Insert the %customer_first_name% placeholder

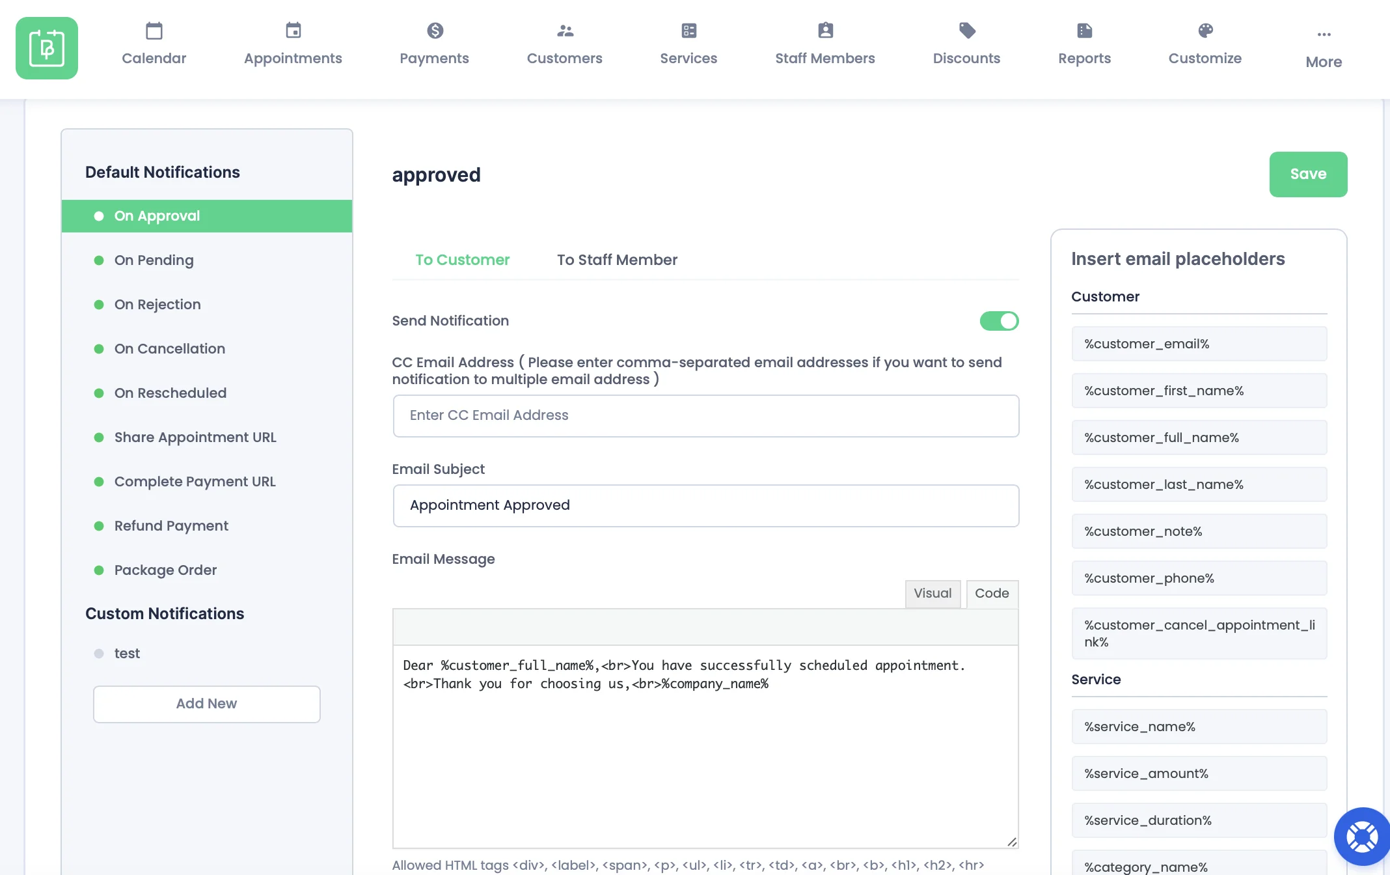coord(1199,391)
